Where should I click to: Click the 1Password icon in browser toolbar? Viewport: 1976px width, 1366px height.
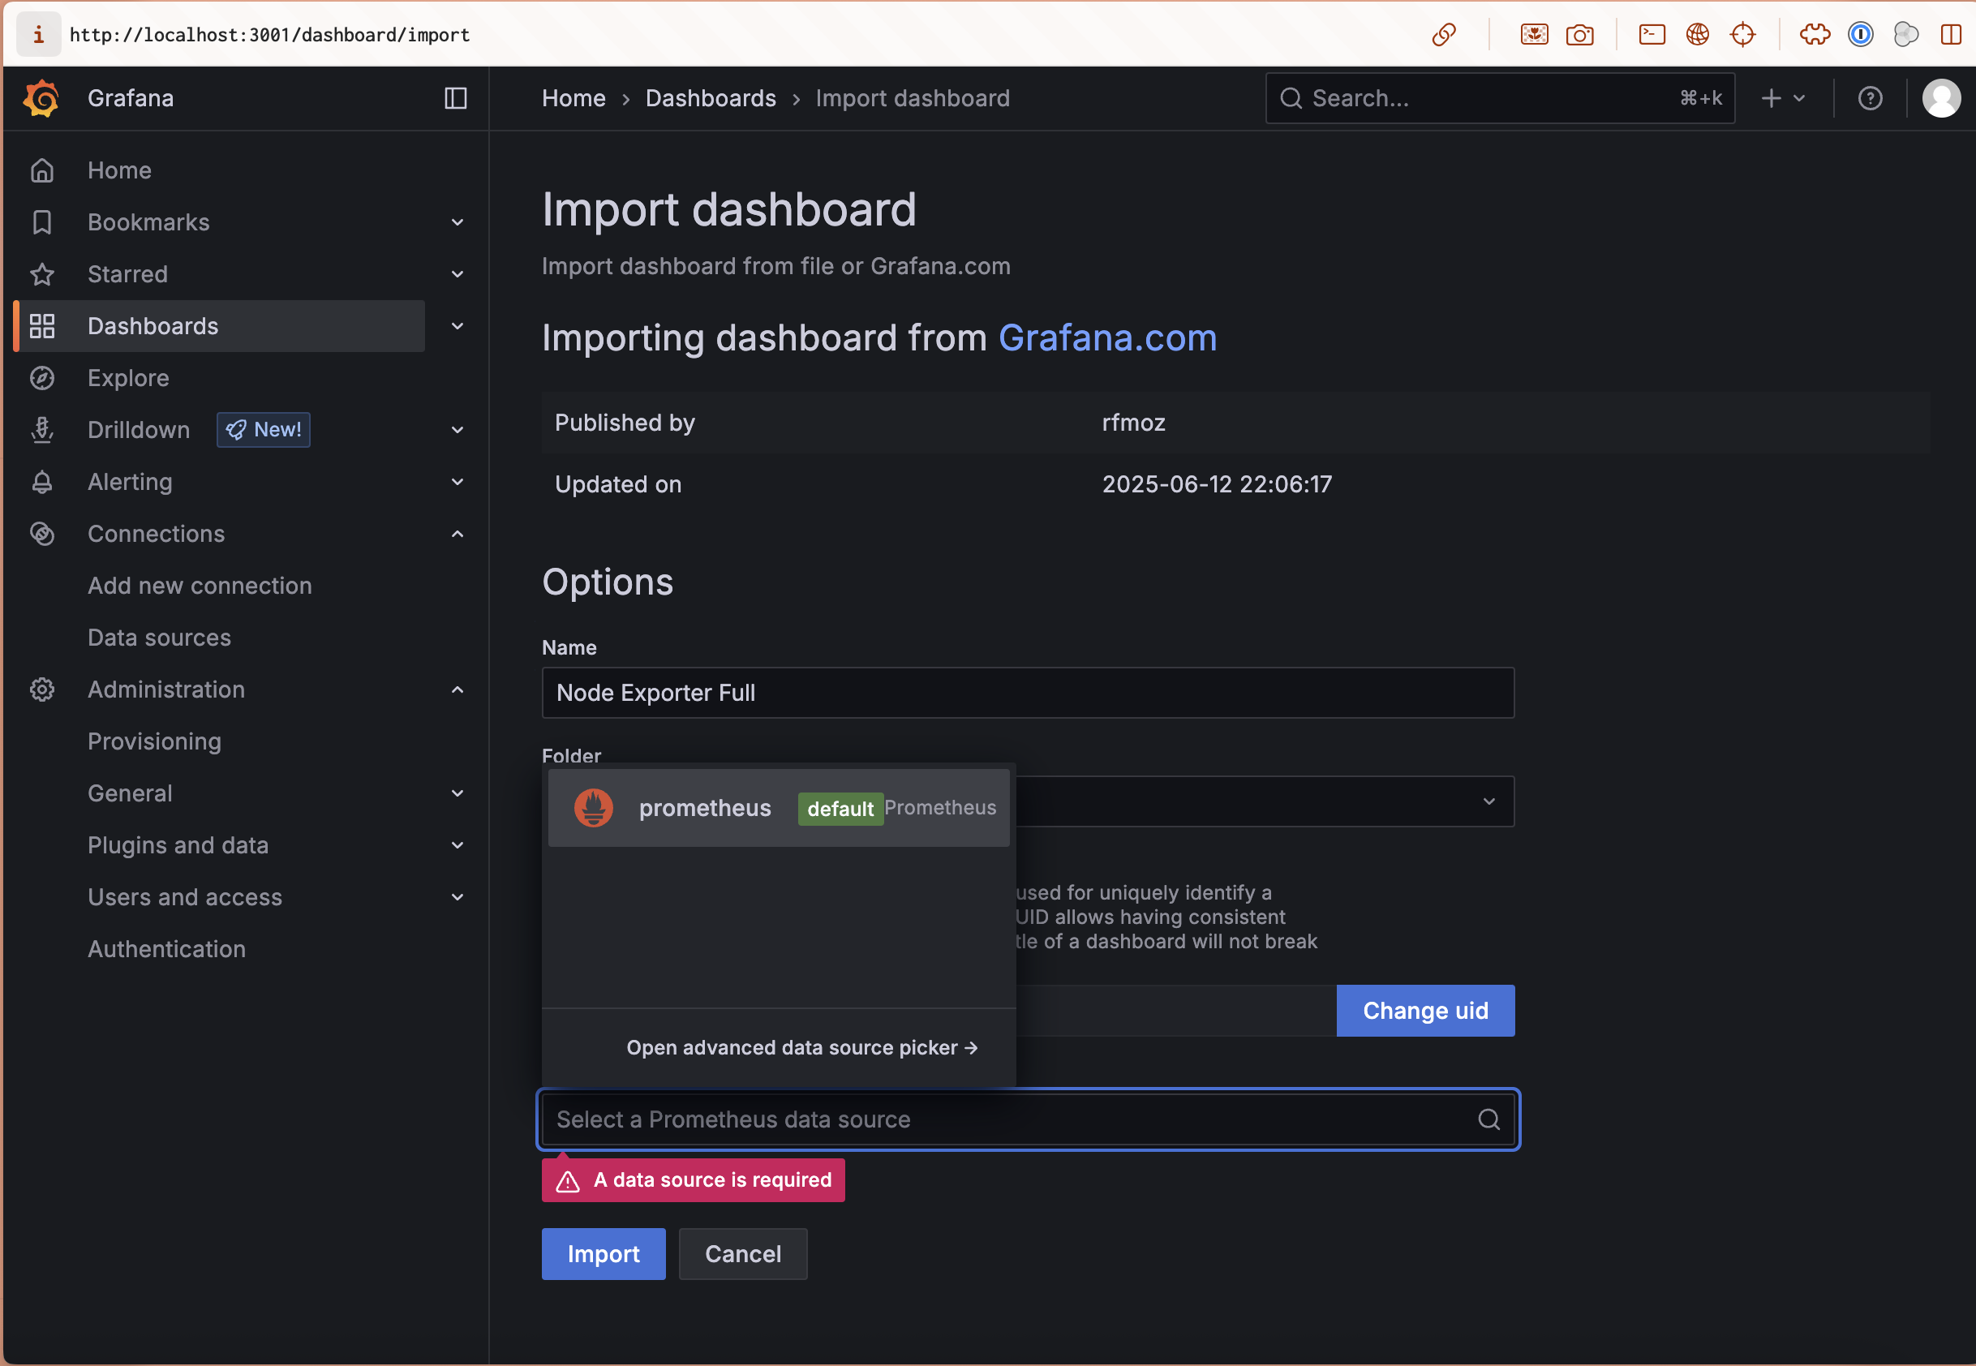click(1861, 34)
